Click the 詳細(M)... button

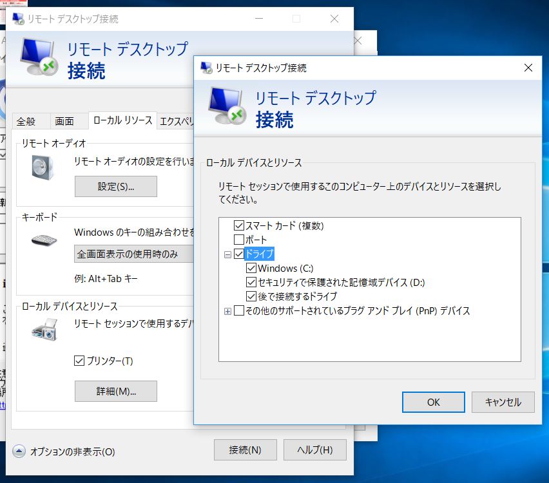pos(116,392)
